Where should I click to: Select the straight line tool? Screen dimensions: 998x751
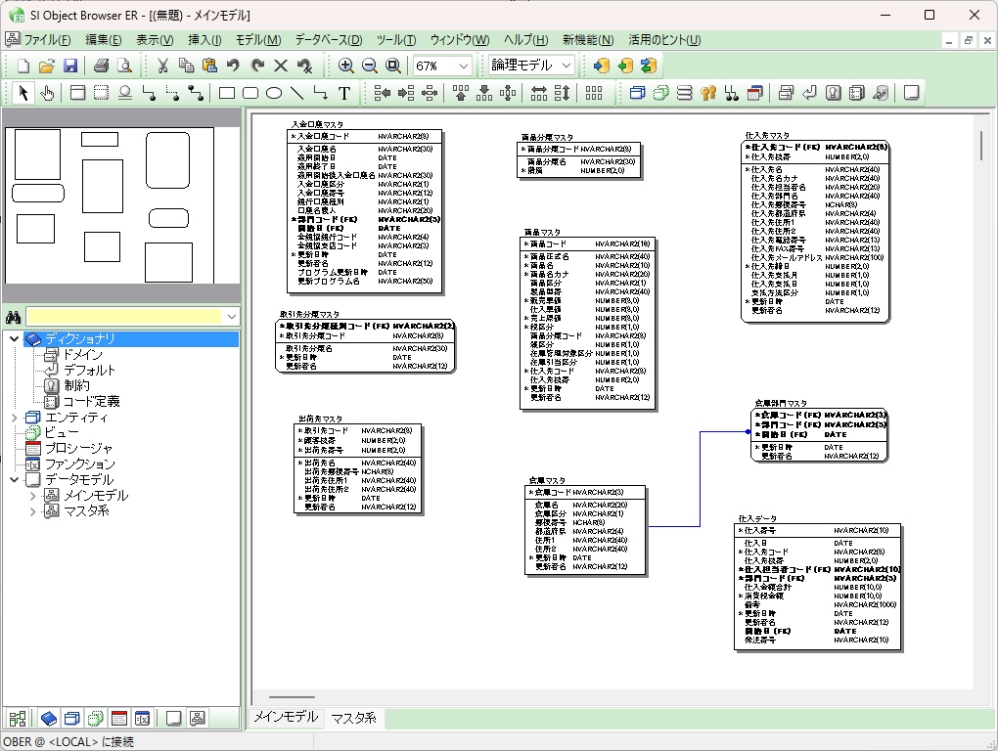click(297, 93)
